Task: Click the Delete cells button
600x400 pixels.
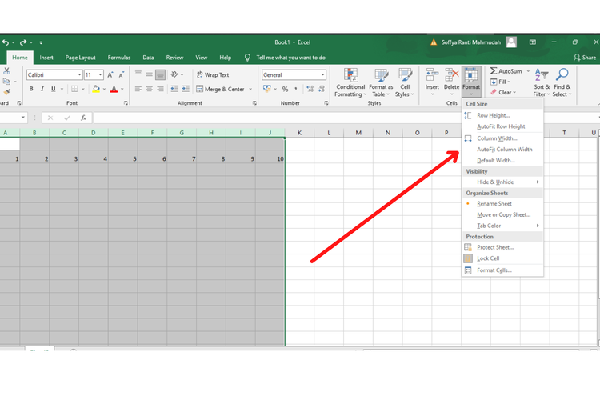Action: [x=451, y=82]
